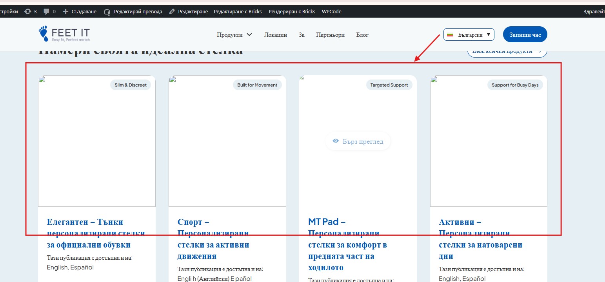Click the FEET IT footprint logo
Screen dimensions: 605x282
pos(43,34)
